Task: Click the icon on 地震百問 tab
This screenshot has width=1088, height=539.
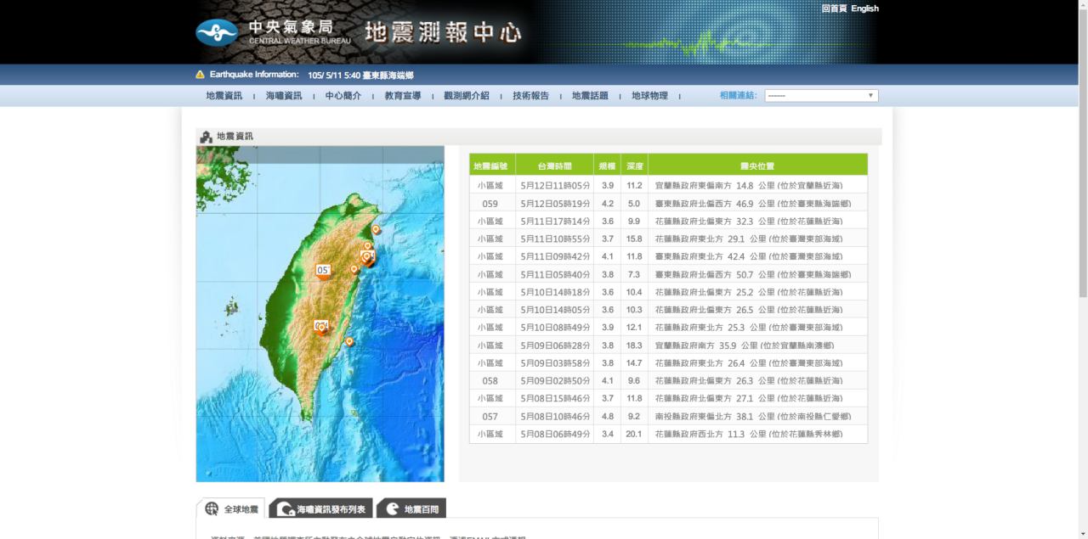Action: 392,509
